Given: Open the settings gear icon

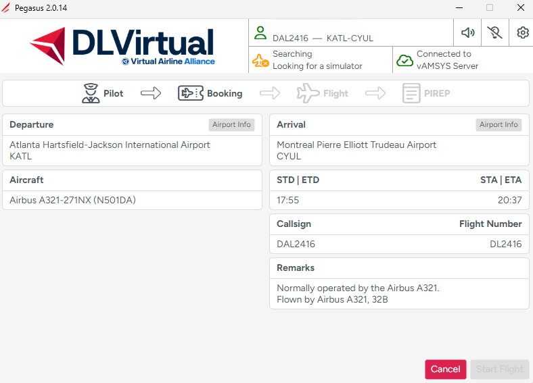Looking at the screenshot, I should click(523, 32).
